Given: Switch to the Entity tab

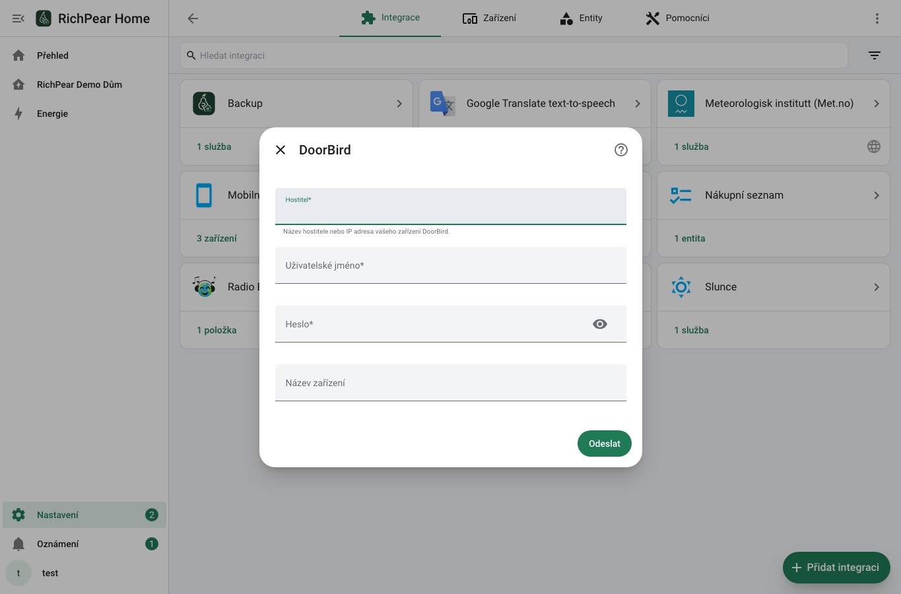Looking at the screenshot, I should pyautogui.click(x=581, y=18).
